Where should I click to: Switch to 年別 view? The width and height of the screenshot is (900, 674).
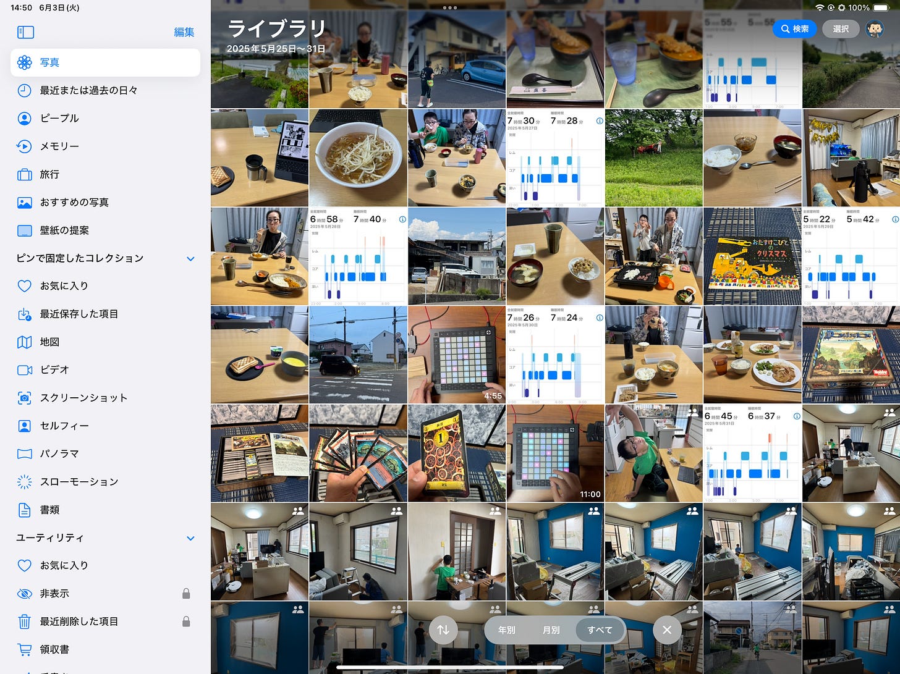pos(507,630)
